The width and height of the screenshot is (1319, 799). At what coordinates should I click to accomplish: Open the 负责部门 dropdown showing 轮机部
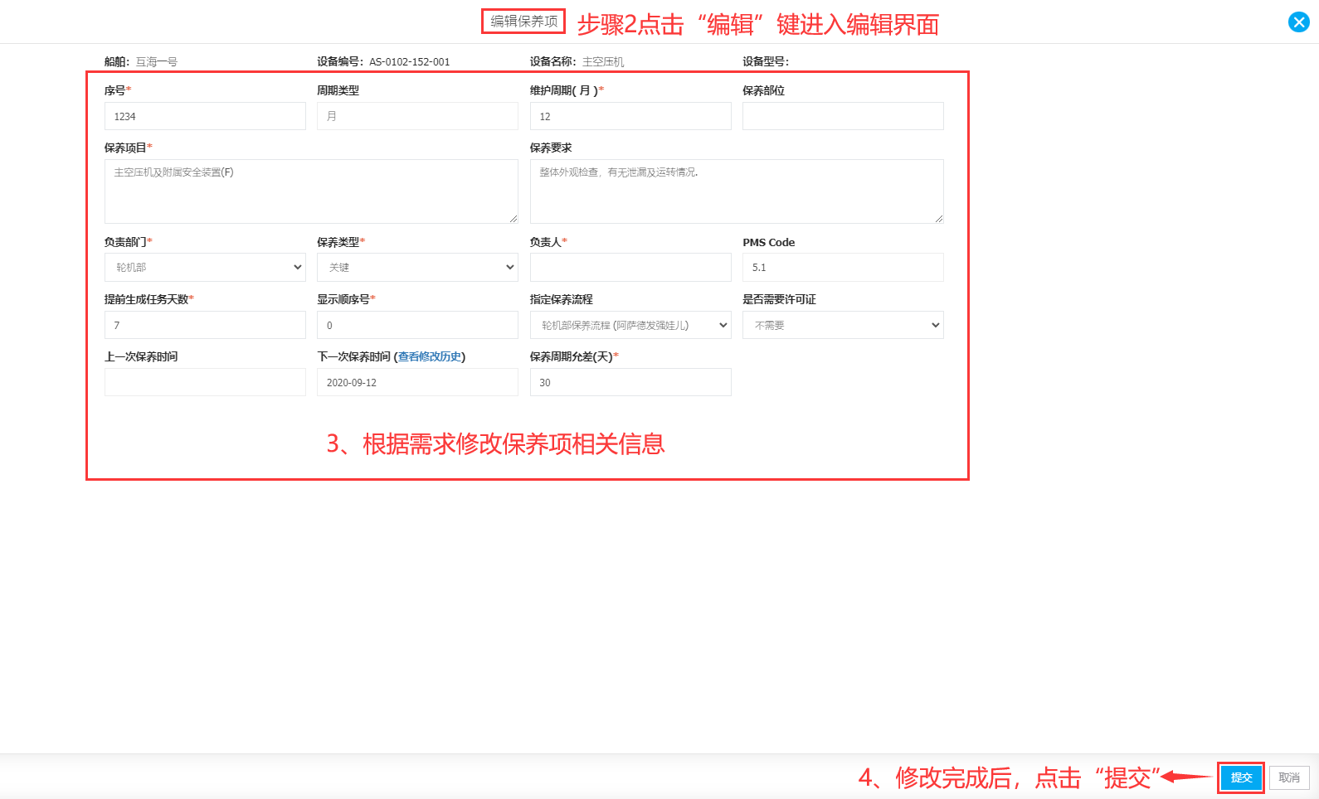tap(205, 267)
